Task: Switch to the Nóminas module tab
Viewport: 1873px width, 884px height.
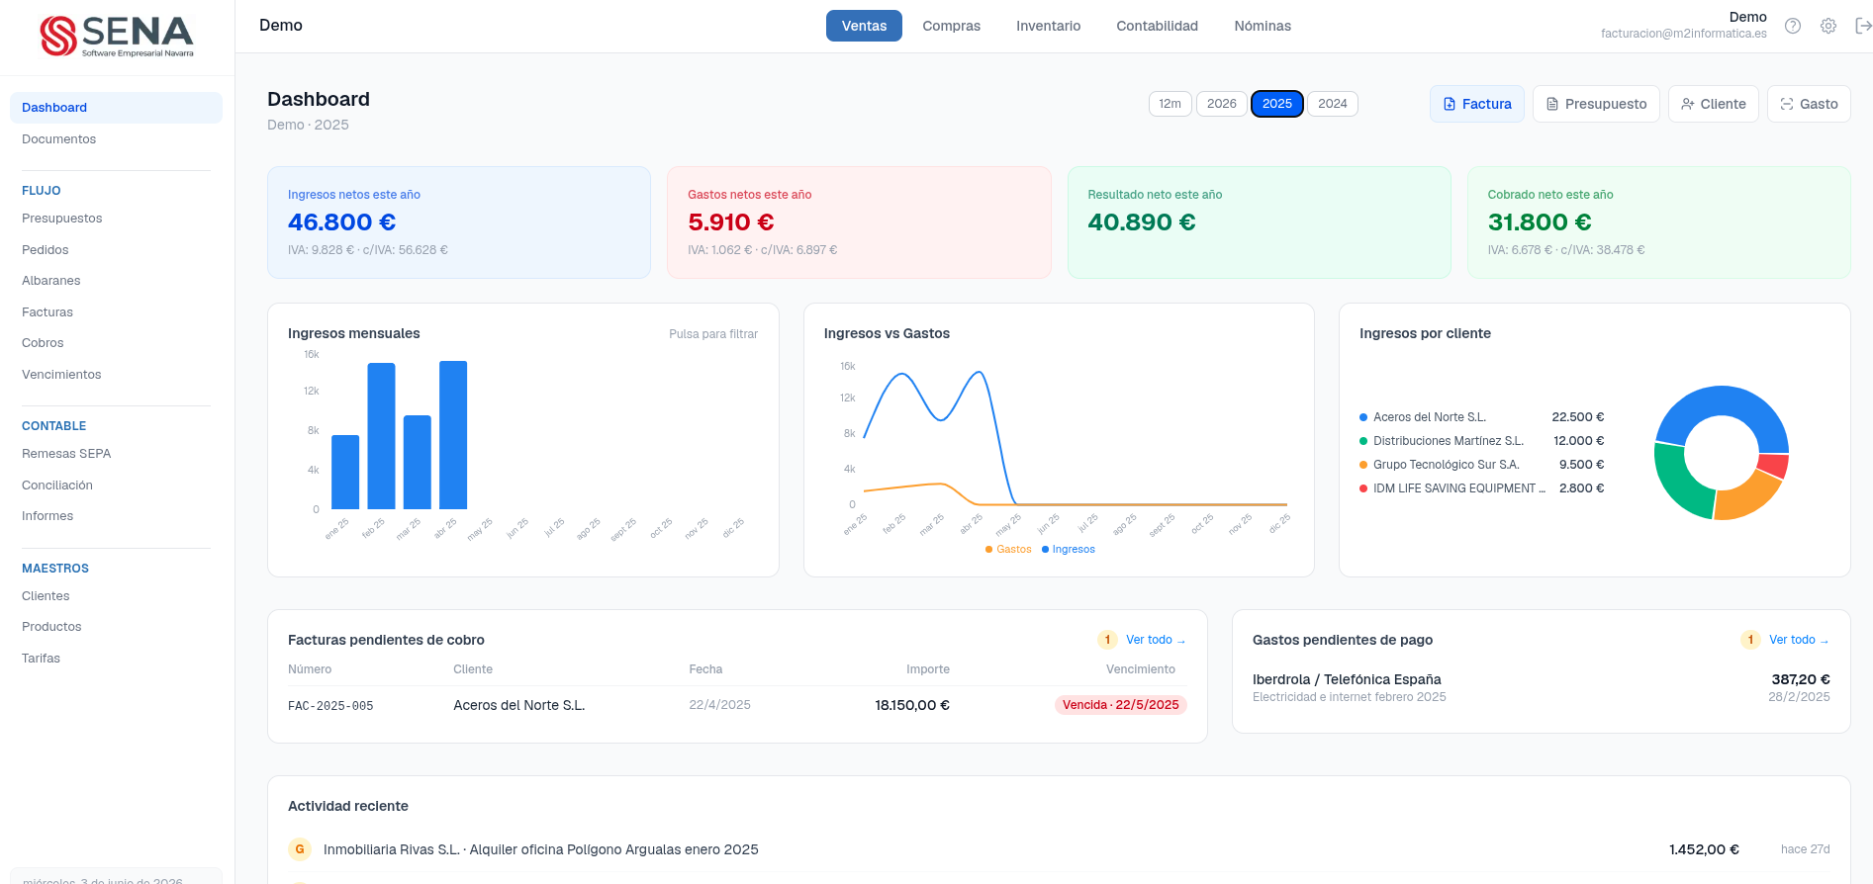Action: 1263,26
